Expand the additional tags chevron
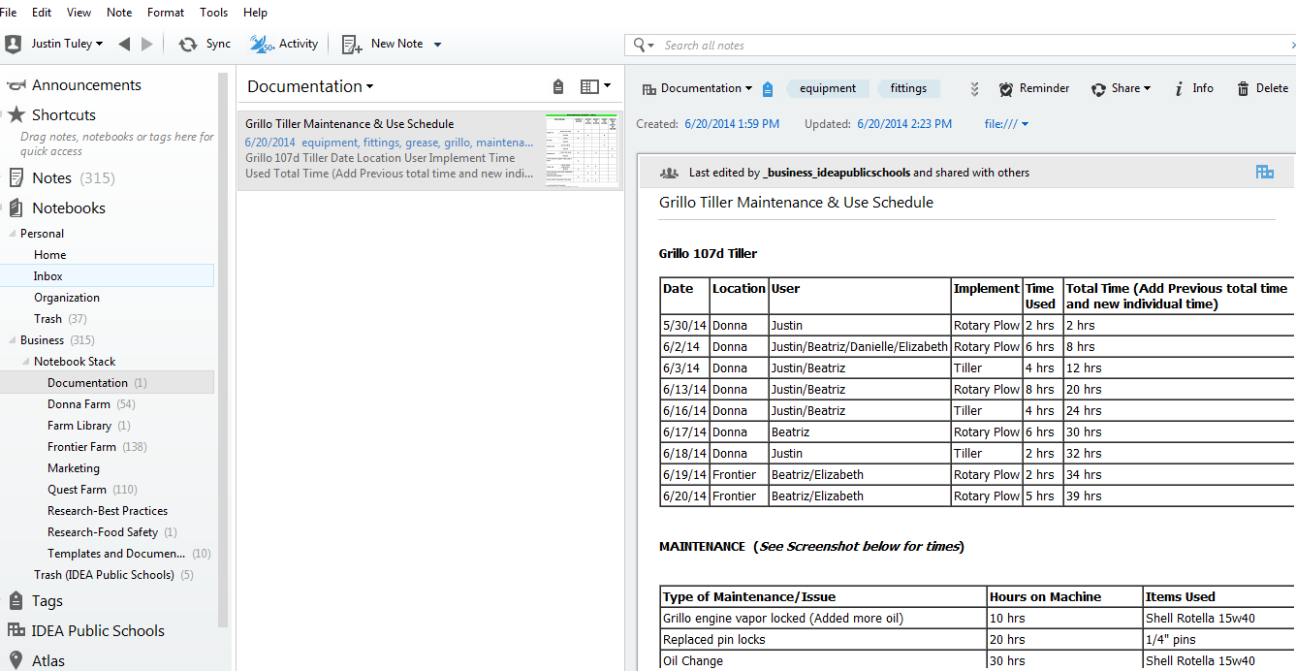Image resolution: width=1296 pixels, height=671 pixels. tap(974, 89)
